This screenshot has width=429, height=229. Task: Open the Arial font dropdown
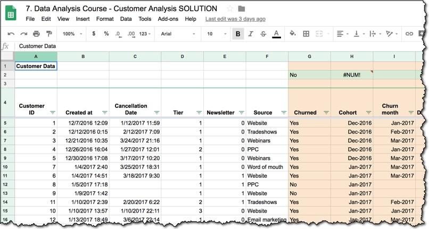[178, 33]
